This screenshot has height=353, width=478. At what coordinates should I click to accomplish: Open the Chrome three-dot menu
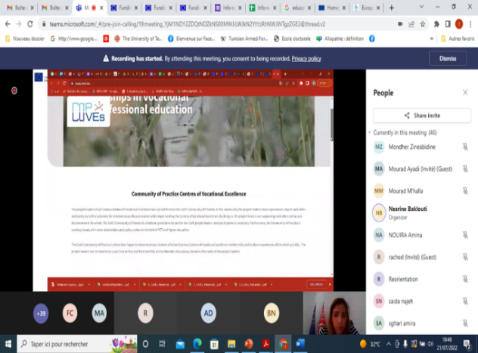point(470,24)
